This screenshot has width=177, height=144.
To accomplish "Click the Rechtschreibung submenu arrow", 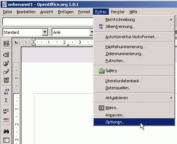I will (171, 19).
